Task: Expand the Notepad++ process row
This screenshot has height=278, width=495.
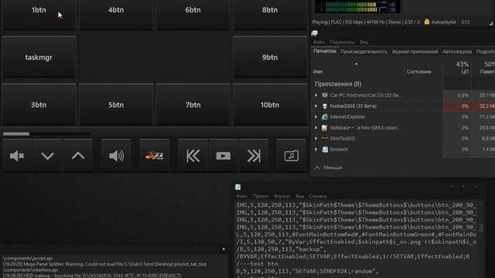Action: (x=316, y=127)
